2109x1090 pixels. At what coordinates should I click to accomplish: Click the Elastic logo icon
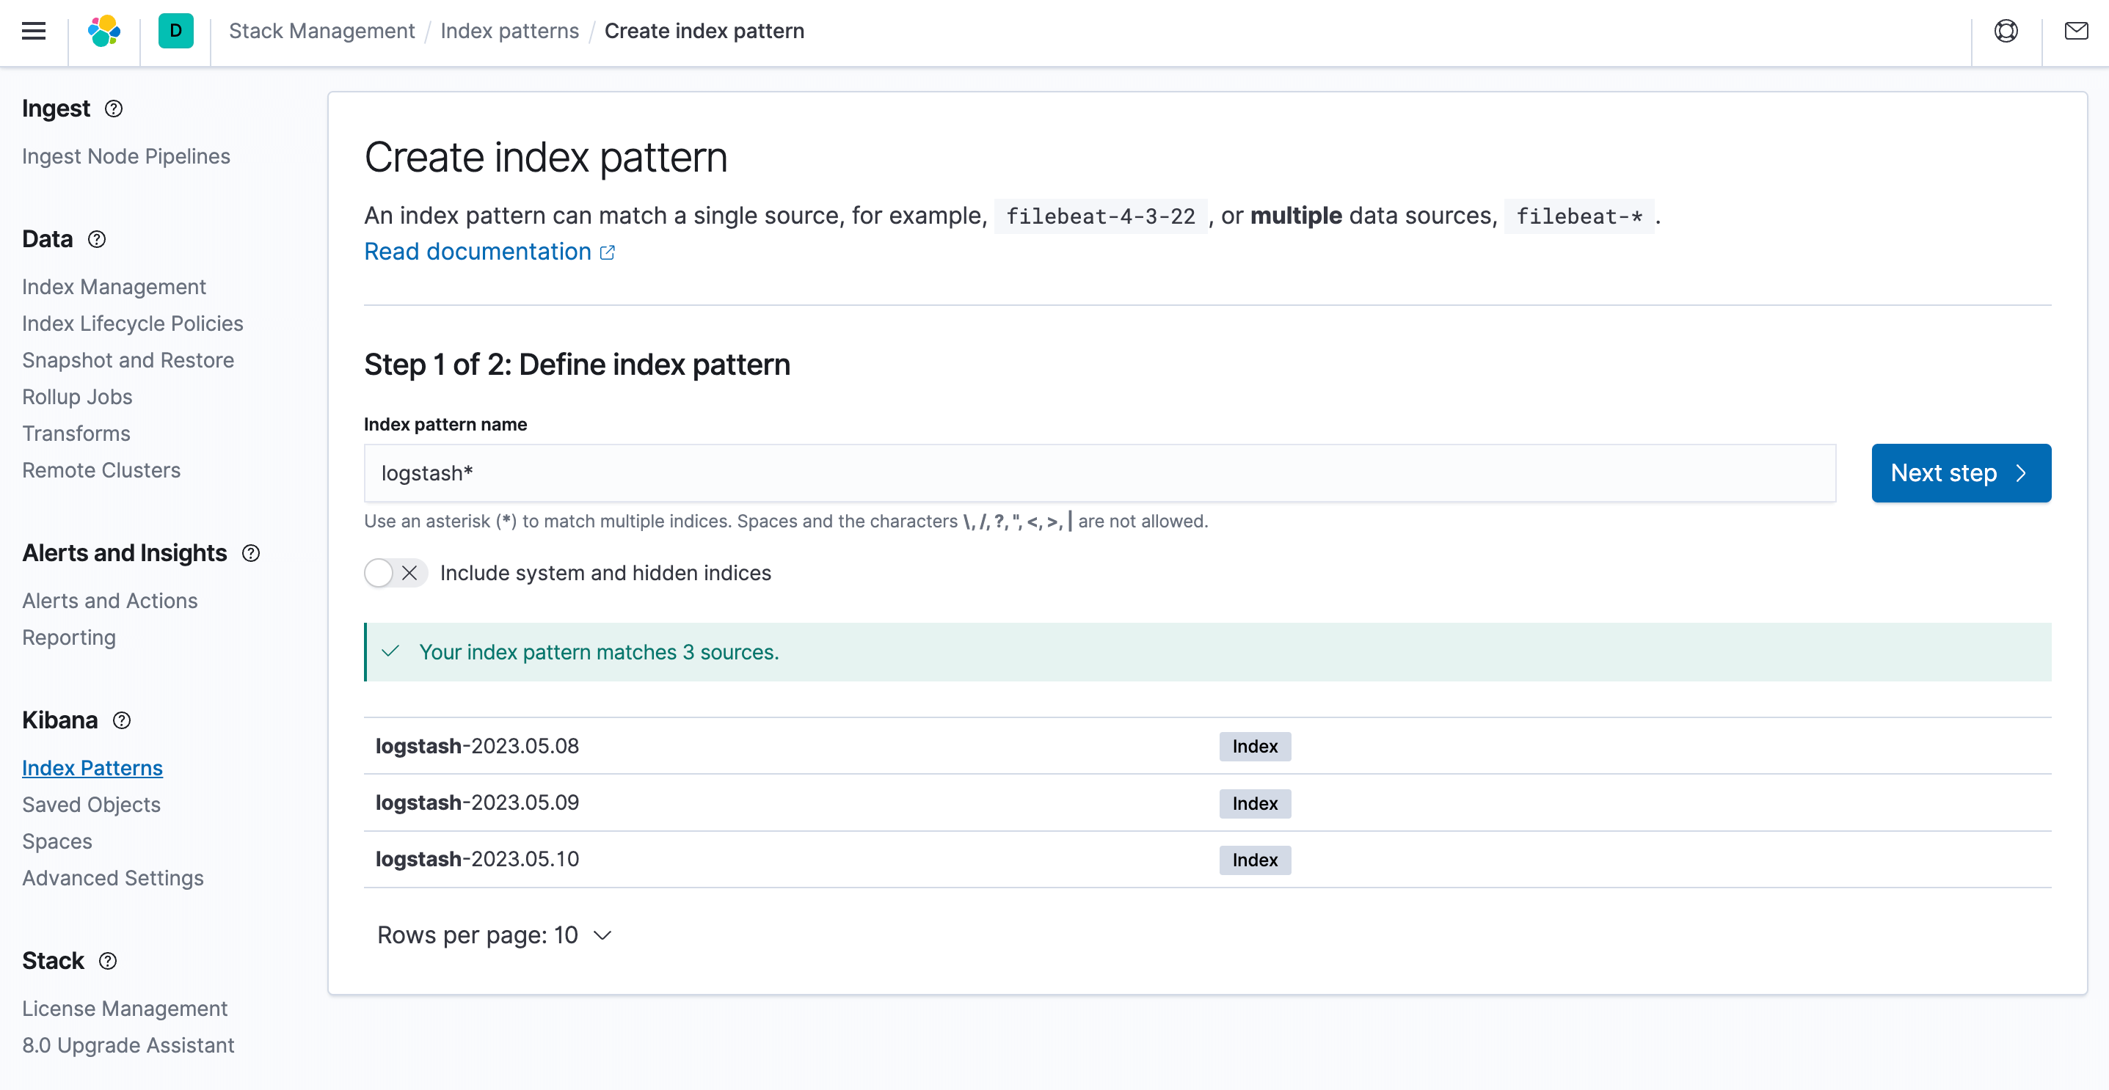click(104, 31)
